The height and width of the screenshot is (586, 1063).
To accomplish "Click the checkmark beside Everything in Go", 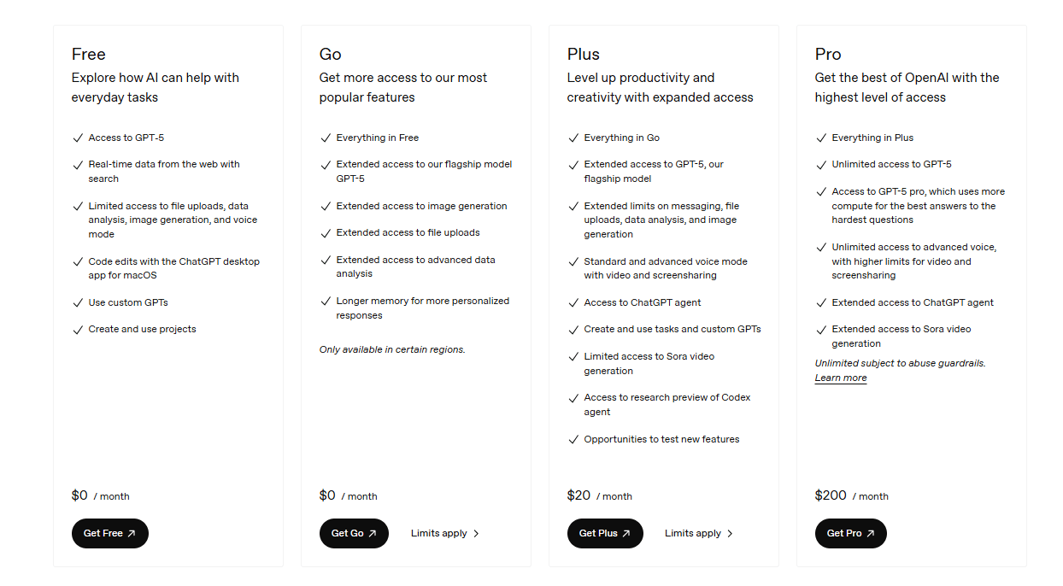I will pos(573,137).
